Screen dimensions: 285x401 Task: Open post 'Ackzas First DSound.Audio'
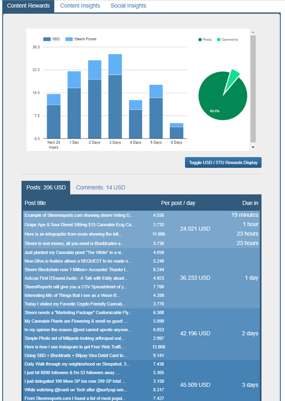coord(76,278)
